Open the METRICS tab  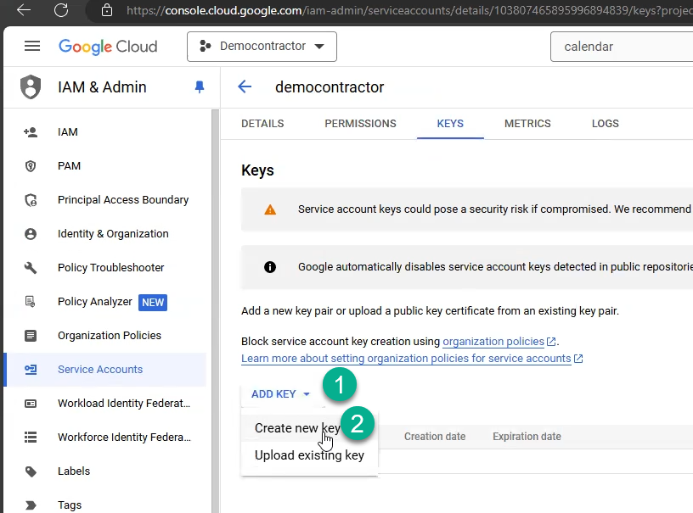[527, 124]
